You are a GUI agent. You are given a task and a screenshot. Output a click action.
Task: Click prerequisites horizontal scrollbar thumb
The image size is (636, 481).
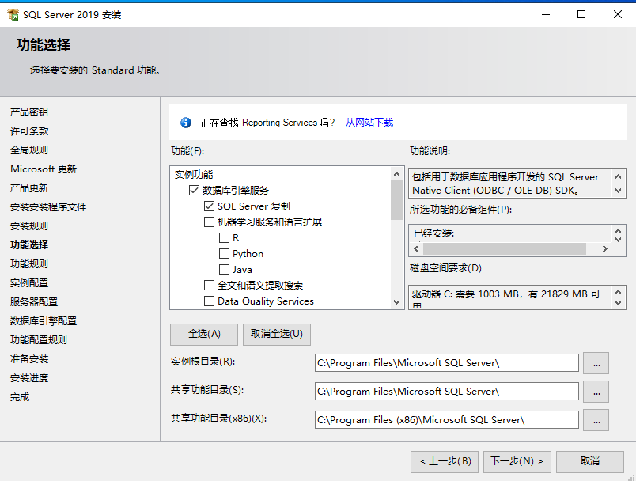[x=504, y=248]
